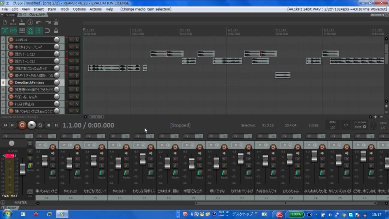The height and width of the screenshot is (219, 389).
Task: Click the Undo arrow icon
Action: (39, 22)
